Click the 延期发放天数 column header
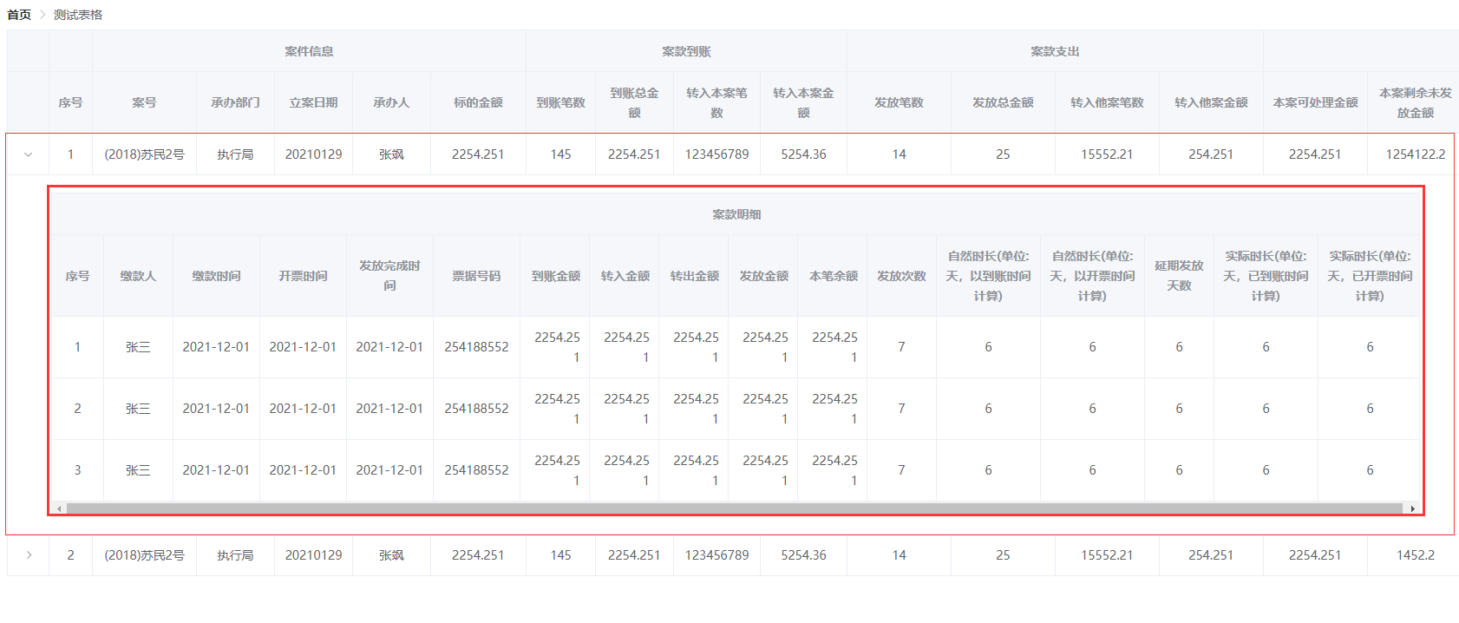 coord(1179,276)
